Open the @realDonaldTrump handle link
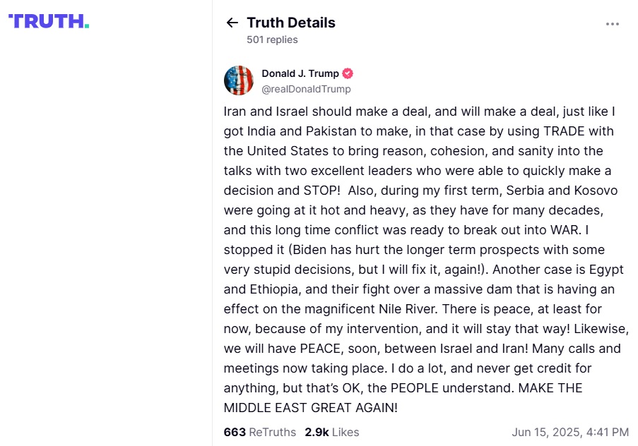 [306, 89]
